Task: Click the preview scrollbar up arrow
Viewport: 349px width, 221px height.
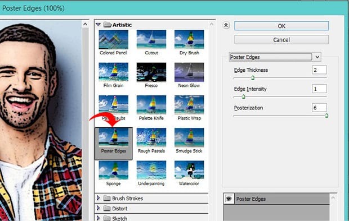Action: coord(85,24)
